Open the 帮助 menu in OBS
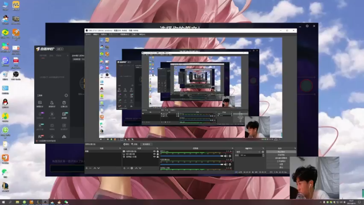This screenshot has width=364, height=205. [142, 35]
